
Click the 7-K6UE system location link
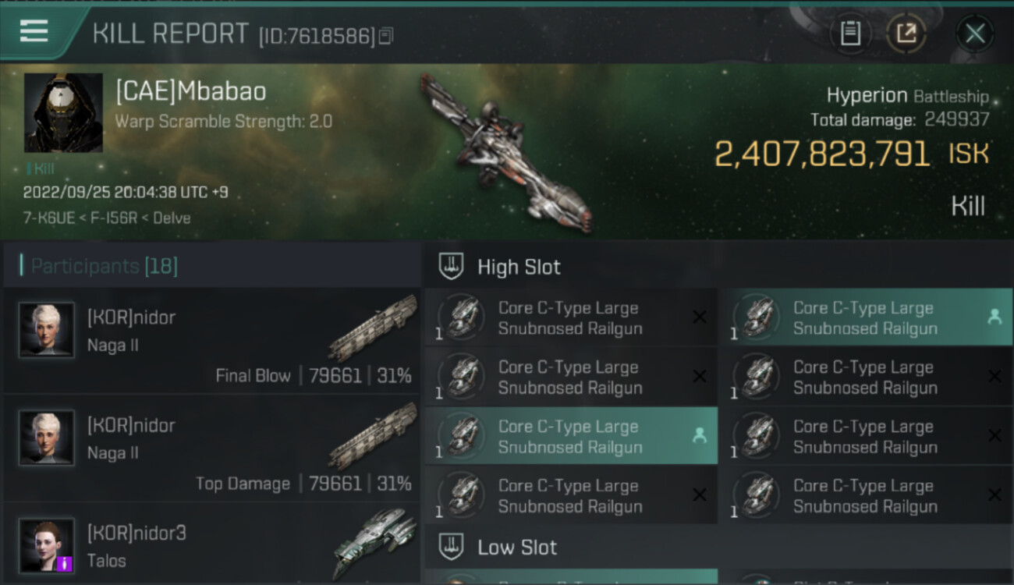(x=51, y=218)
